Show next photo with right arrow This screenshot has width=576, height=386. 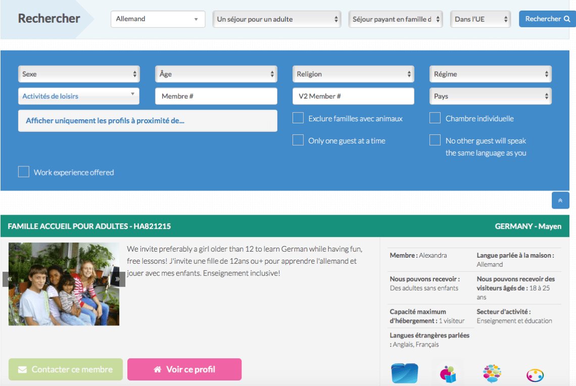[118, 278]
